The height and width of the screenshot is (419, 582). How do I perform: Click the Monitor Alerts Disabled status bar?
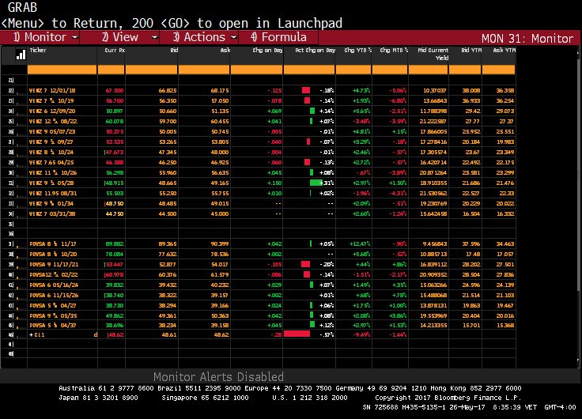click(x=218, y=377)
